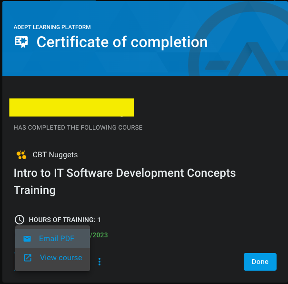Image resolution: width=288 pixels, height=284 pixels.
Task: Click the clock icon beside hours of training
Action: click(x=20, y=220)
